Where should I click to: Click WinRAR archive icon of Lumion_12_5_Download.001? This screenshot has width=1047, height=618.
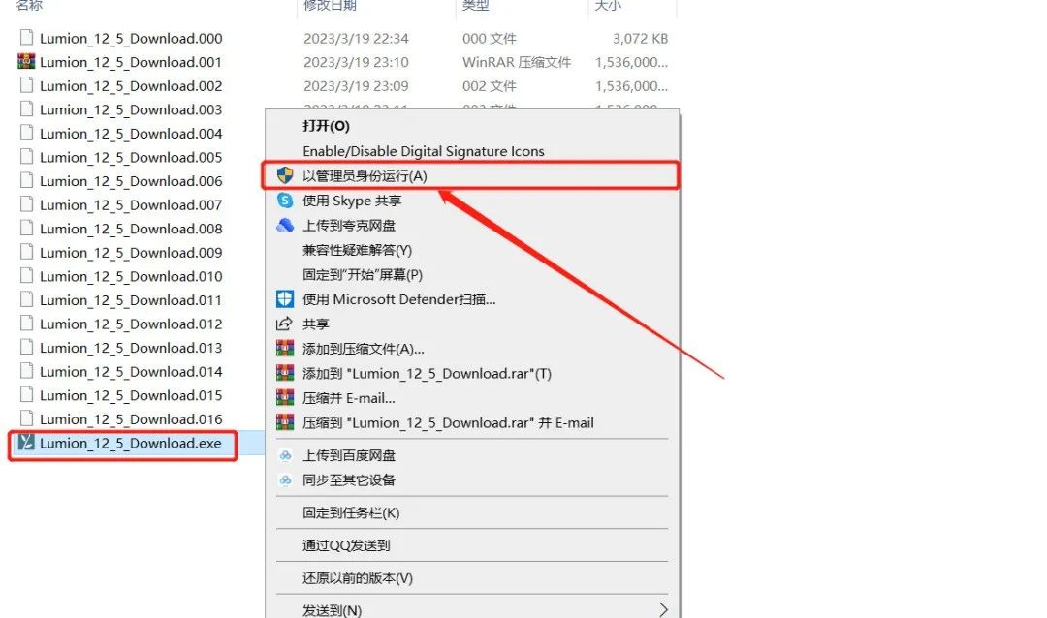27,62
